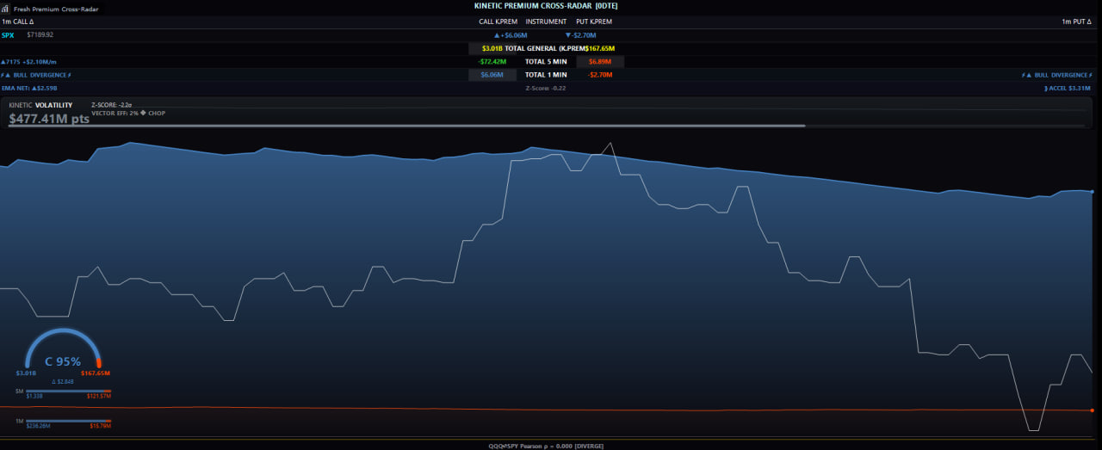The height and width of the screenshot is (450, 1102).
Task: Select the Z-SCORE: -2.2σ reading
Action: pos(111,105)
